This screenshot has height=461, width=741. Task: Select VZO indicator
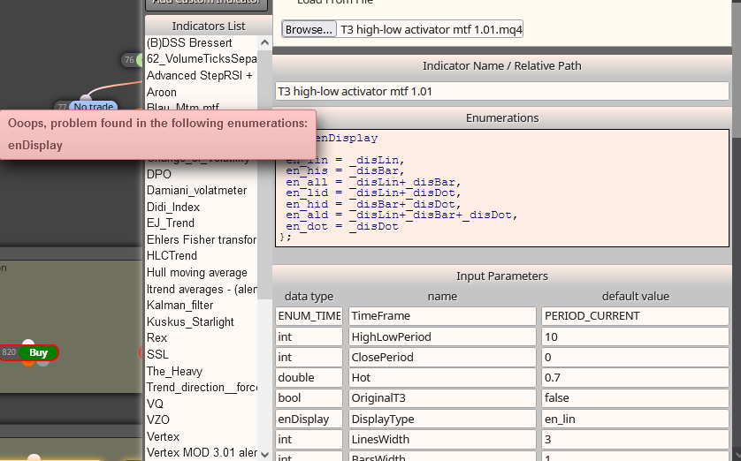158,419
